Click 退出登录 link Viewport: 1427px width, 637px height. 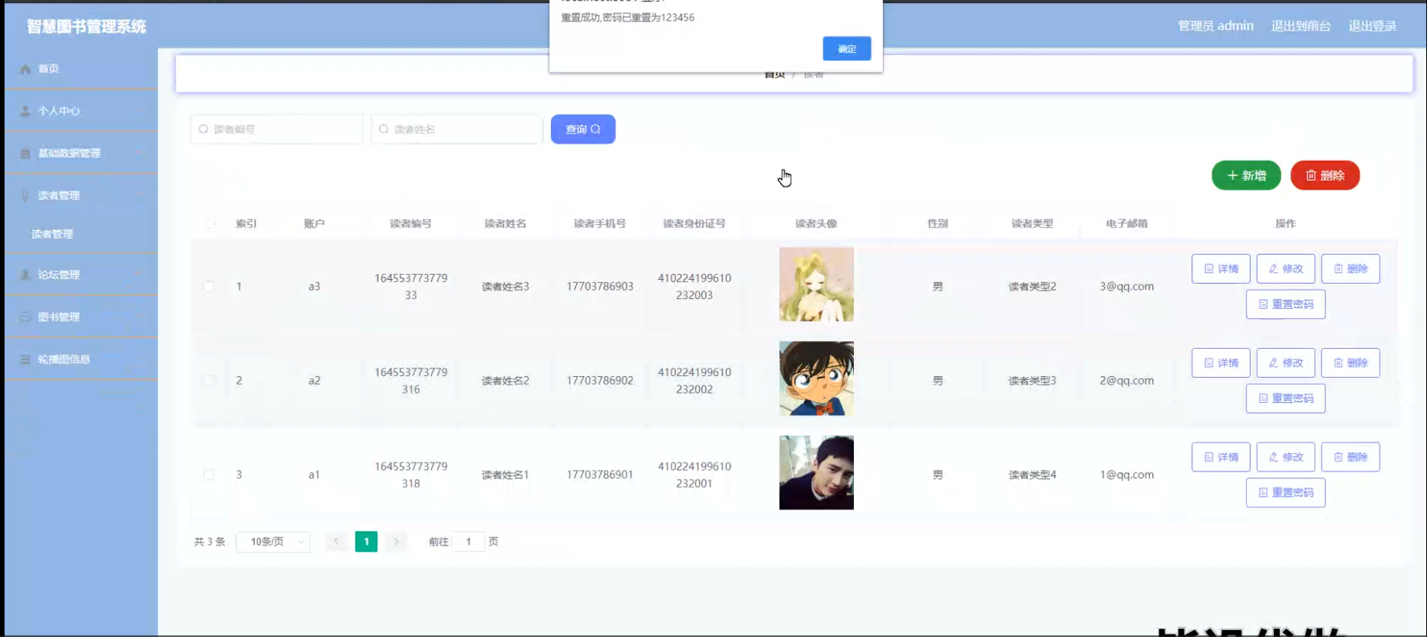tap(1373, 26)
